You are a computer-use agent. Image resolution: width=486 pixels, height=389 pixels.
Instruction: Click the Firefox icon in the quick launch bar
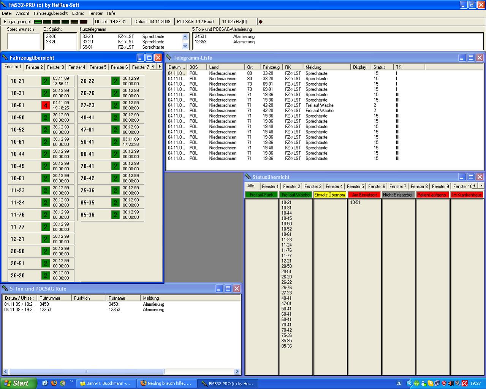tap(54, 383)
